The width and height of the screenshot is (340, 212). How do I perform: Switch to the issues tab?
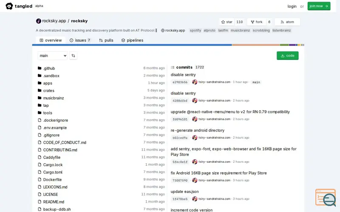(x=80, y=40)
